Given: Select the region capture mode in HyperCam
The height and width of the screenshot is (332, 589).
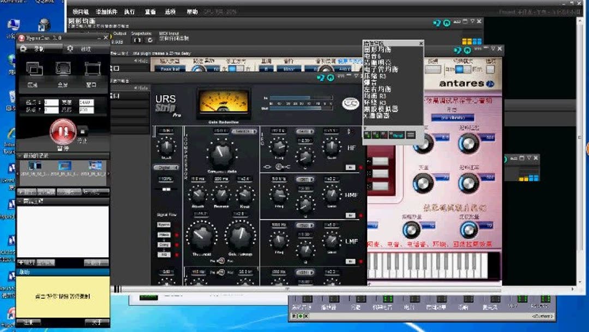Looking at the screenshot, I should point(34,69).
